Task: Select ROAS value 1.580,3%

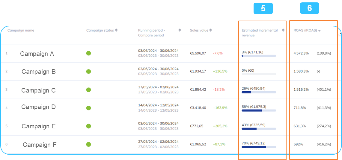Action: click(301, 71)
